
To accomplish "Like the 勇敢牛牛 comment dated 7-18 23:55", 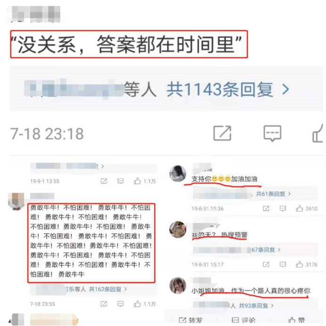I will 144,304.
